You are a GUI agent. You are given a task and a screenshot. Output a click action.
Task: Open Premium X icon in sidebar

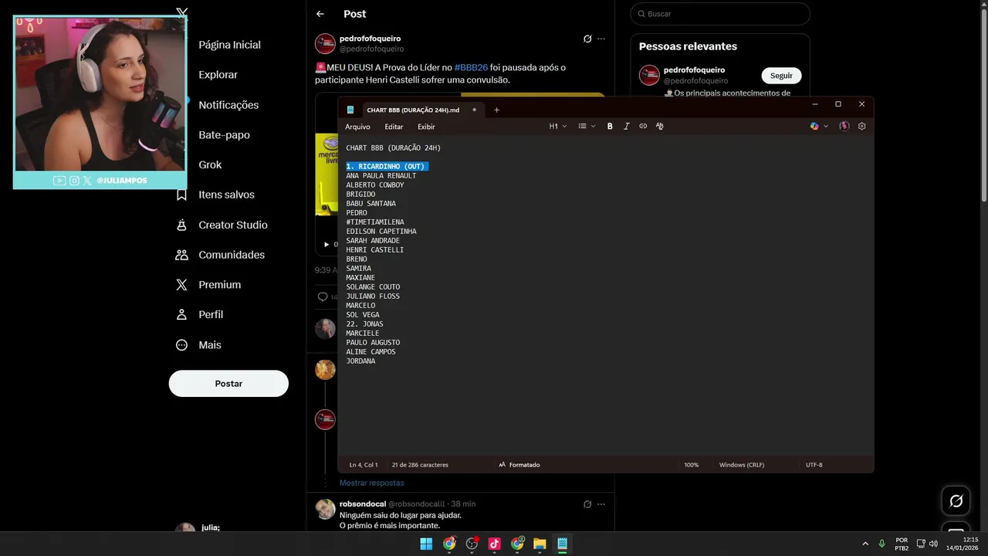pyautogui.click(x=181, y=285)
